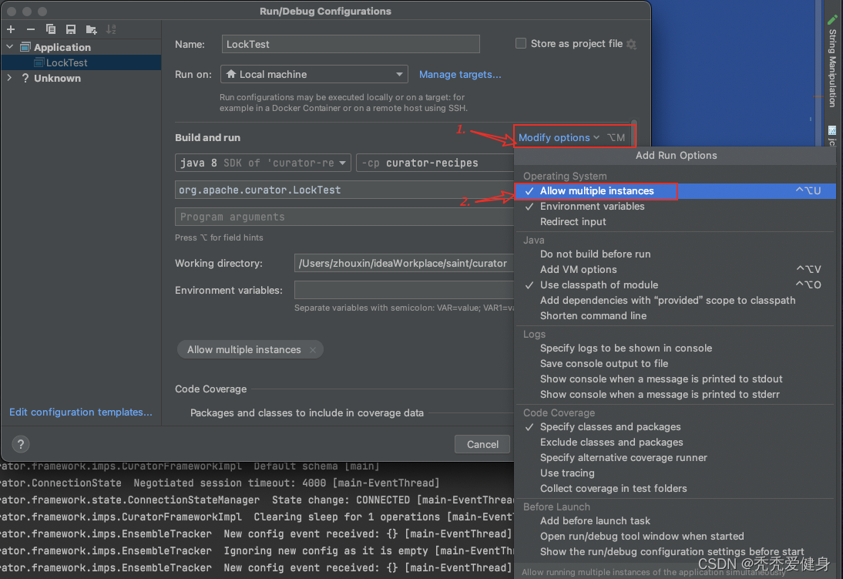The image size is (843, 579).
Task: Enable Collect coverage in test folders
Action: click(675, 489)
